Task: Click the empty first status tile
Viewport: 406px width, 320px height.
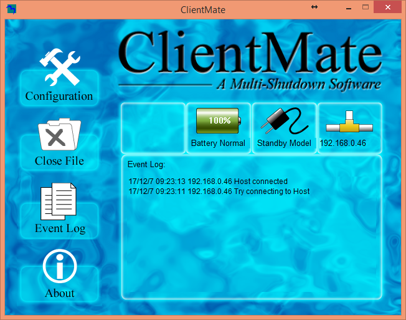Action: pyautogui.click(x=153, y=128)
